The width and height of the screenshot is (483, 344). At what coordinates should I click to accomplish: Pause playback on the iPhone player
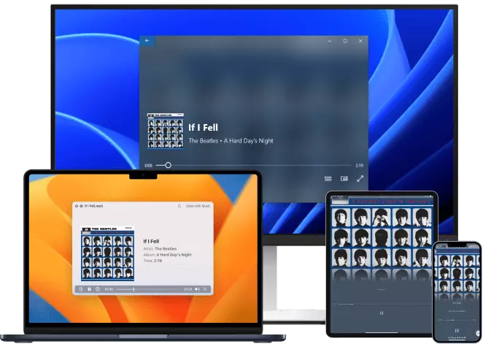457,330
